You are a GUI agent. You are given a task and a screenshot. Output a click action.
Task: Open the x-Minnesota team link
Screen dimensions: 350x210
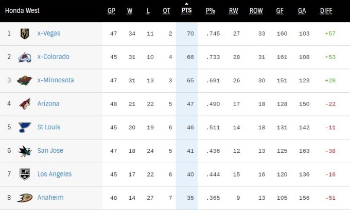pos(56,80)
